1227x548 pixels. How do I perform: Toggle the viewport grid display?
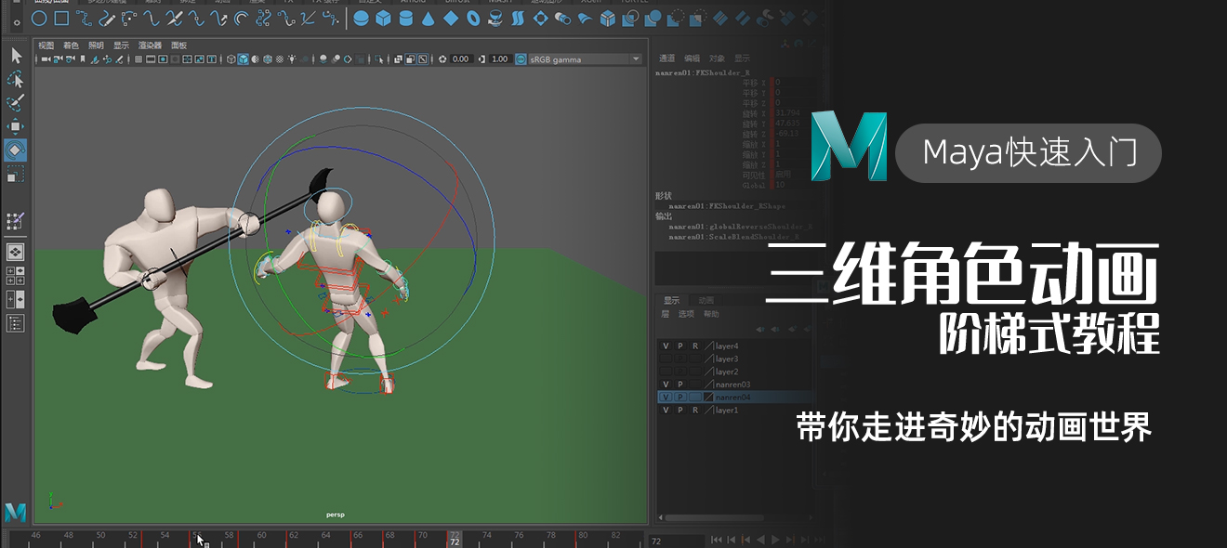[139, 59]
